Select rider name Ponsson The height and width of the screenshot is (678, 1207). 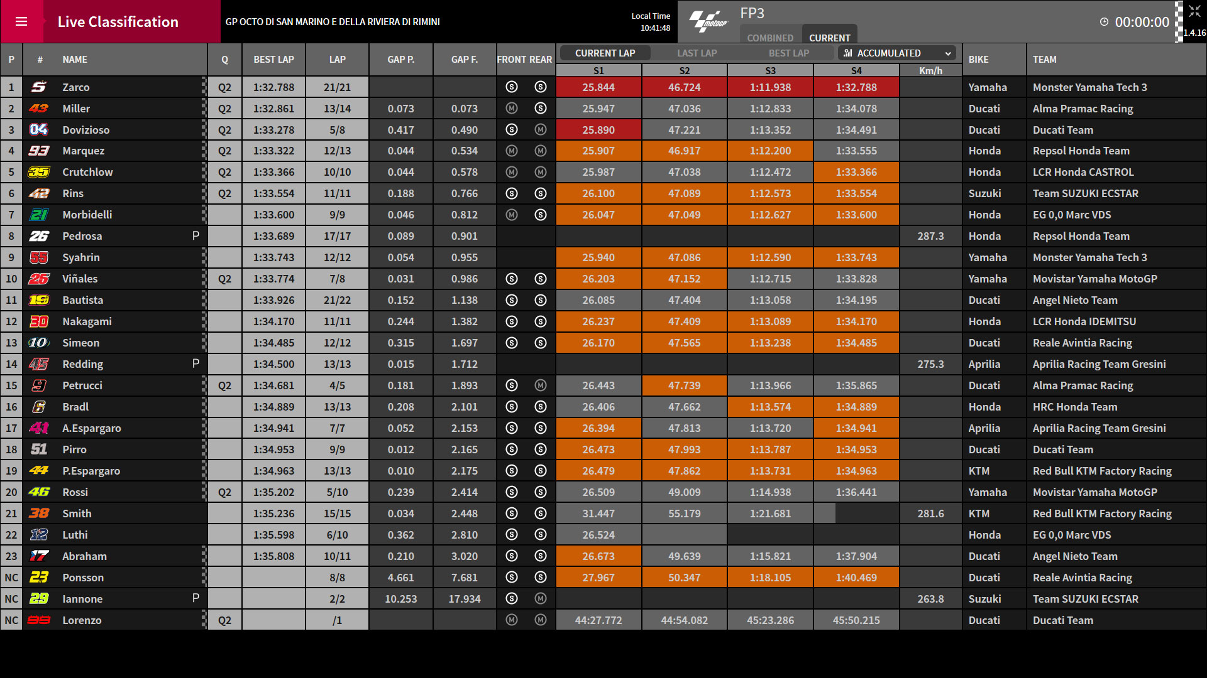click(x=83, y=578)
